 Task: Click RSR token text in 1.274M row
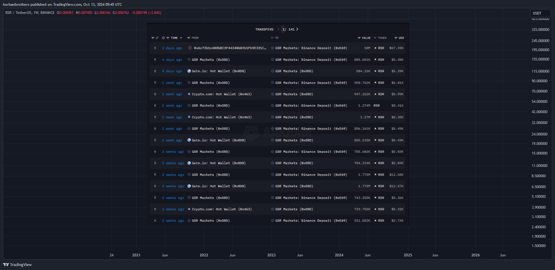point(377,106)
